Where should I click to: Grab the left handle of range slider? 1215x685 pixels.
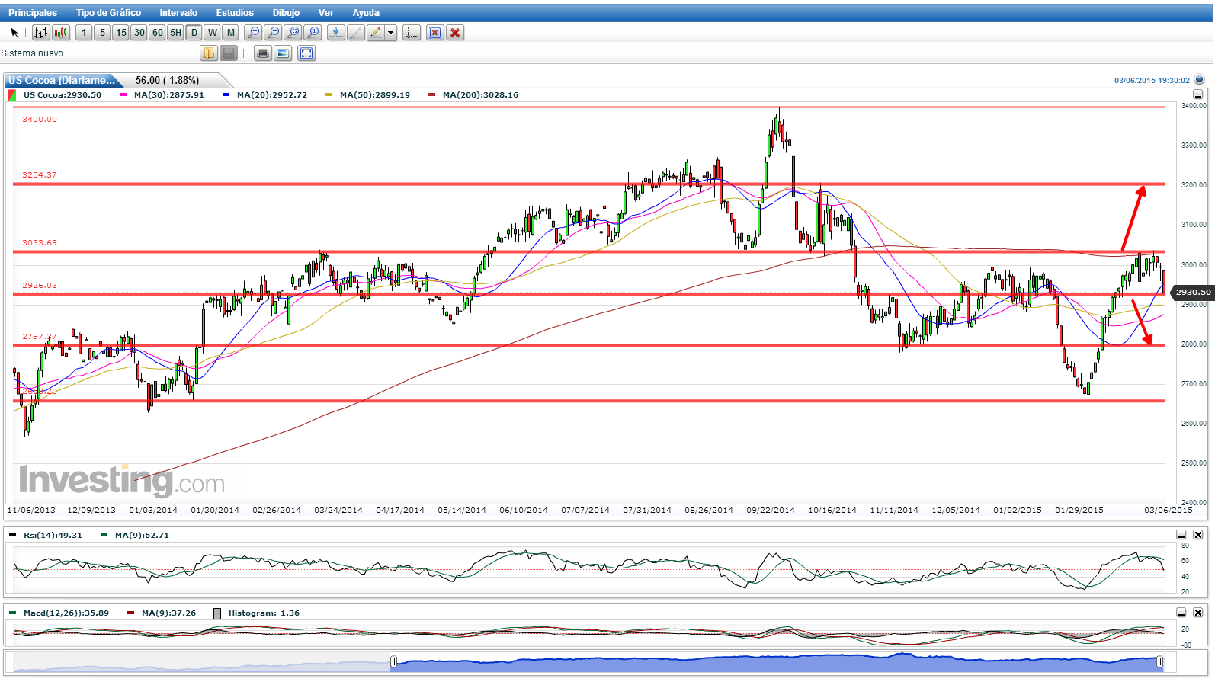click(x=393, y=661)
